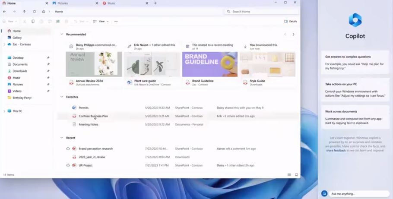Toggle the Details pane button
Screen dimensions: 393x199
(291, 21)
